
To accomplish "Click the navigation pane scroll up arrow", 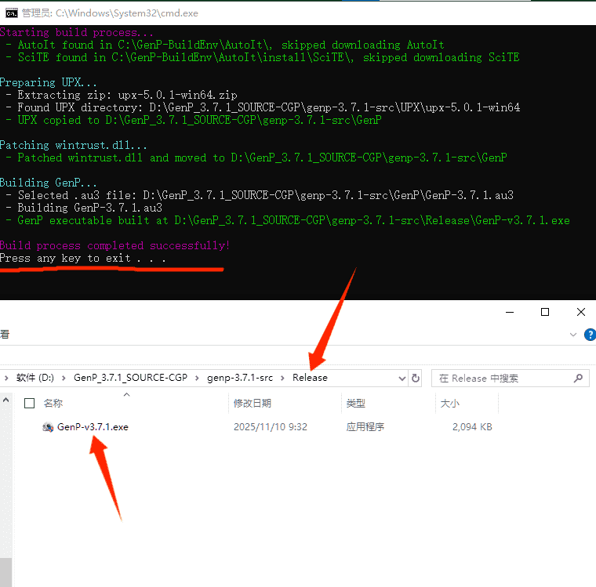I will coord(5,400).
